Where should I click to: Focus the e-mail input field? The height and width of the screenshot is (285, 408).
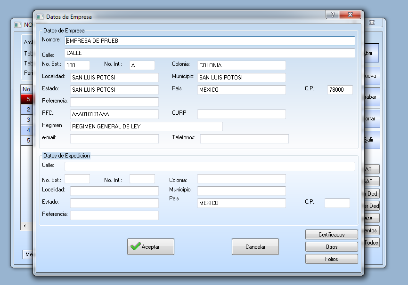pyautogui.click(x=114, y=138)
